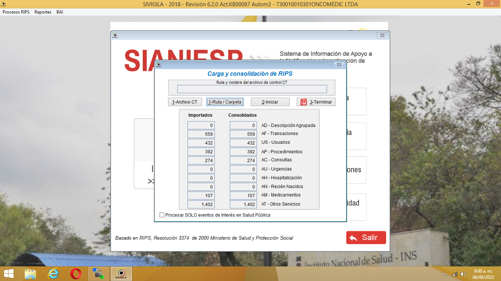The image size is (501, 281).
Task: Open the Procesos RIPS menu
Action: click(x=16, y=12)
